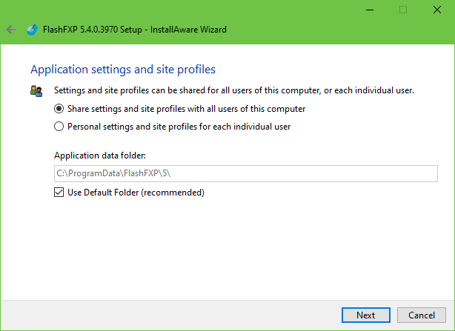455x331 pixels.
Task: Click the FlashFXP application icon
Action: pyautogui.click(x=31, y=30)
